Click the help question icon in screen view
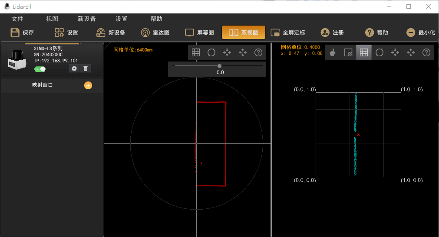Image resolution: width=439 pixels, height=237 pixels. pos(426,52)
